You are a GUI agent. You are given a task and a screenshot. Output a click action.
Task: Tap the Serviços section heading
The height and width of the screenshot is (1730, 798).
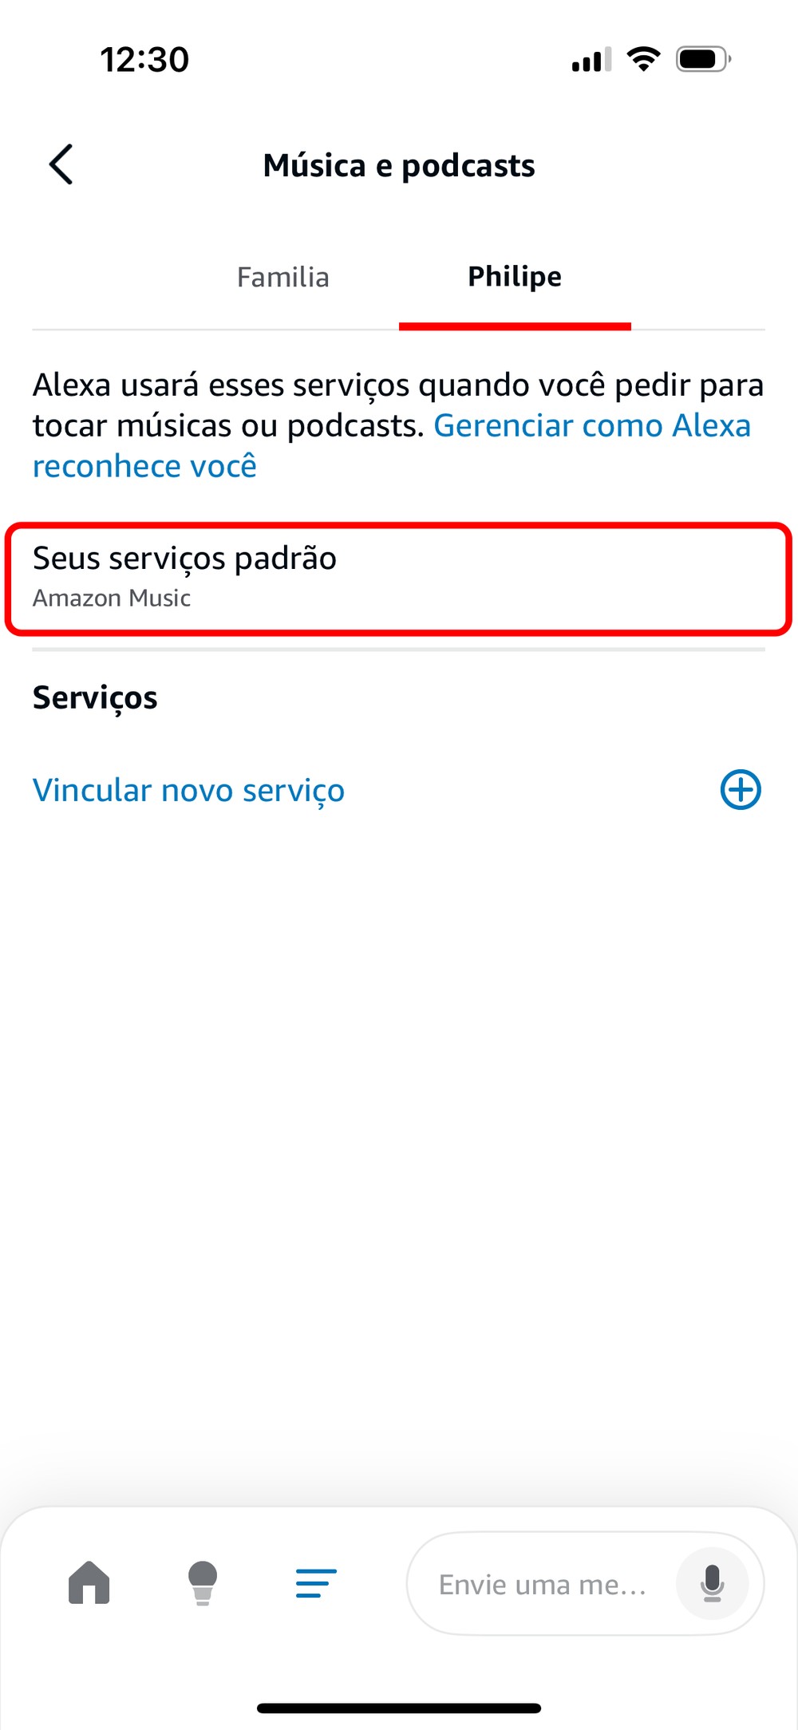click(x=95, y=697)
